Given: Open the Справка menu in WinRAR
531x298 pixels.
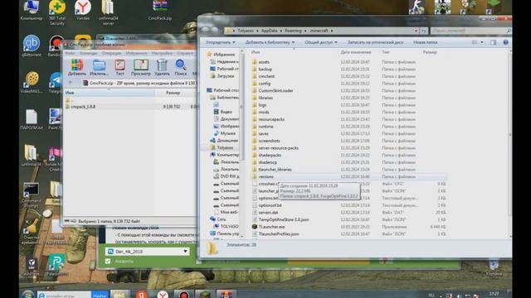Looking at the screenshot, I should coord(185,53).
